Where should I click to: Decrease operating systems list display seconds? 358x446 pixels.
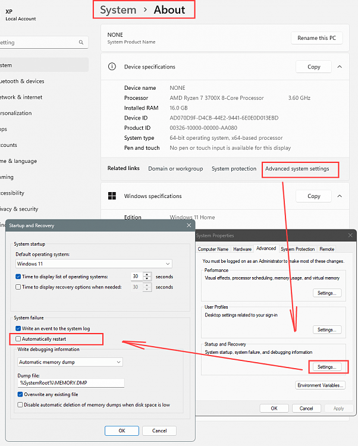click(x=147, y=279)
